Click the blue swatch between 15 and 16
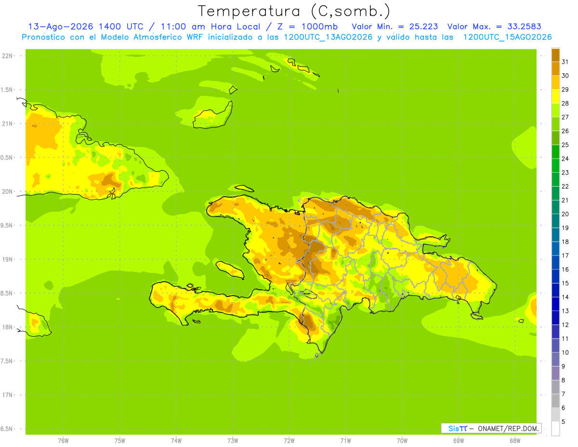The image size is (578, 447). (555, 276)
